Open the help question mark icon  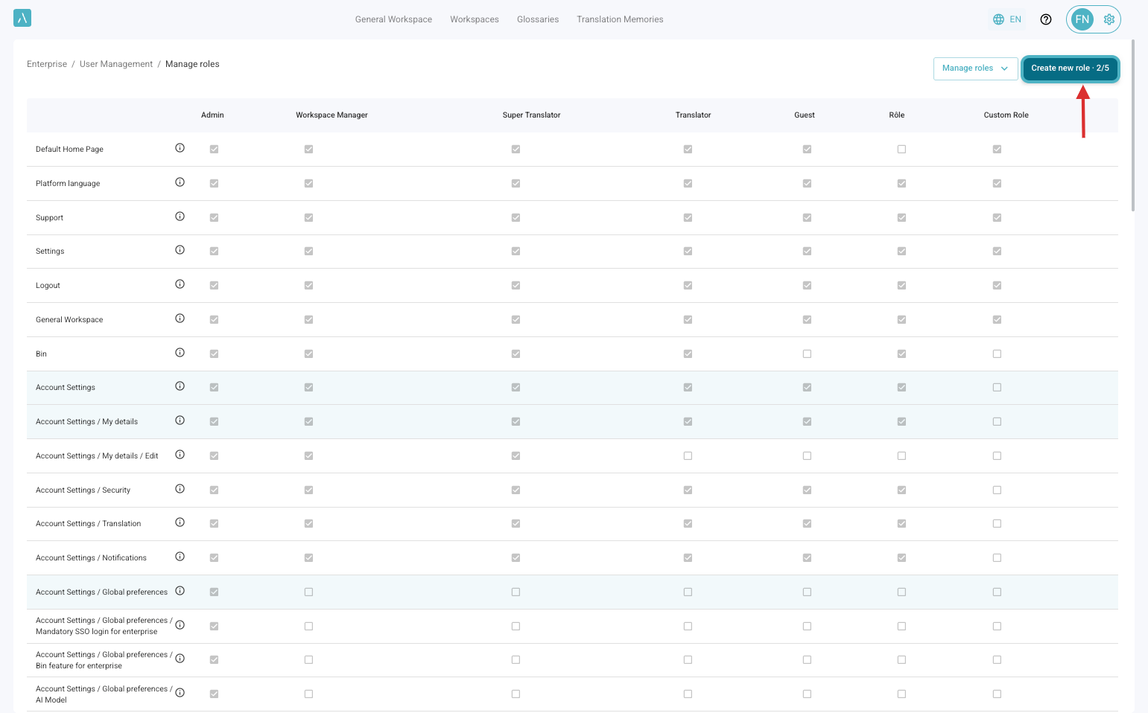coord(1046,19)
